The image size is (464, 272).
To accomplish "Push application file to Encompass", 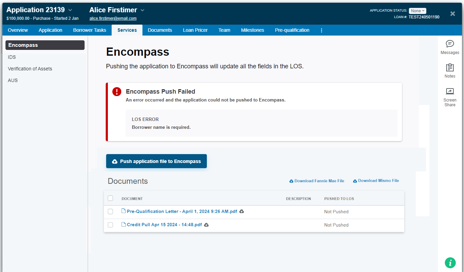I will [x=156, y=161].
